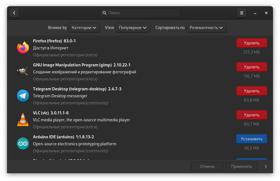Image resolution: width=280 pixels, height=181 pixels.
Task: Open the hamburger menu
Action: [242, 13]
